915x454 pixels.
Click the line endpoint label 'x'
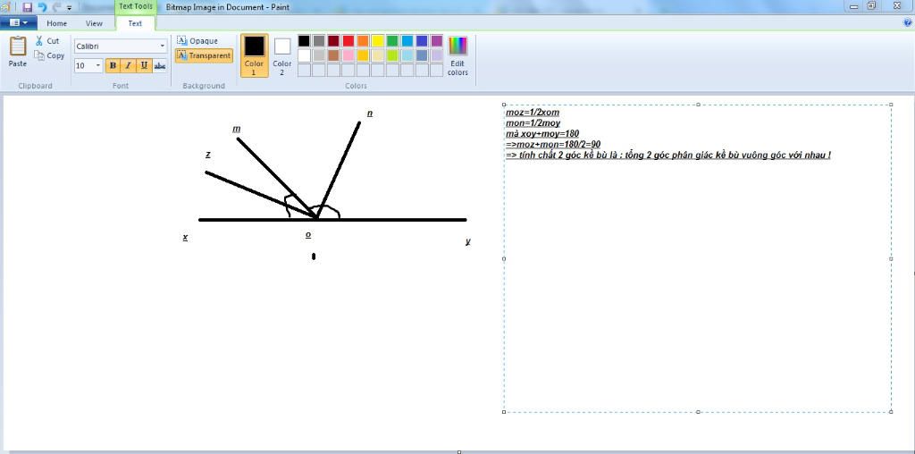(x=185, y=237)
